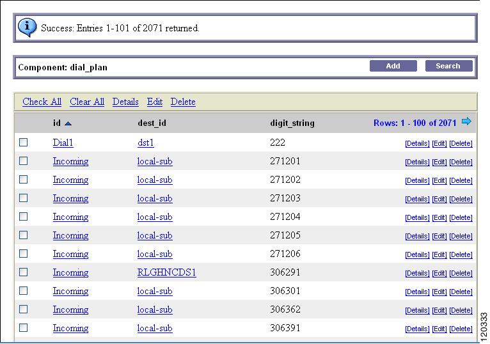490x344 pixels.
Task: Choose toolbar Edit link
Action: pyautogui.click(x=155, y=102)
